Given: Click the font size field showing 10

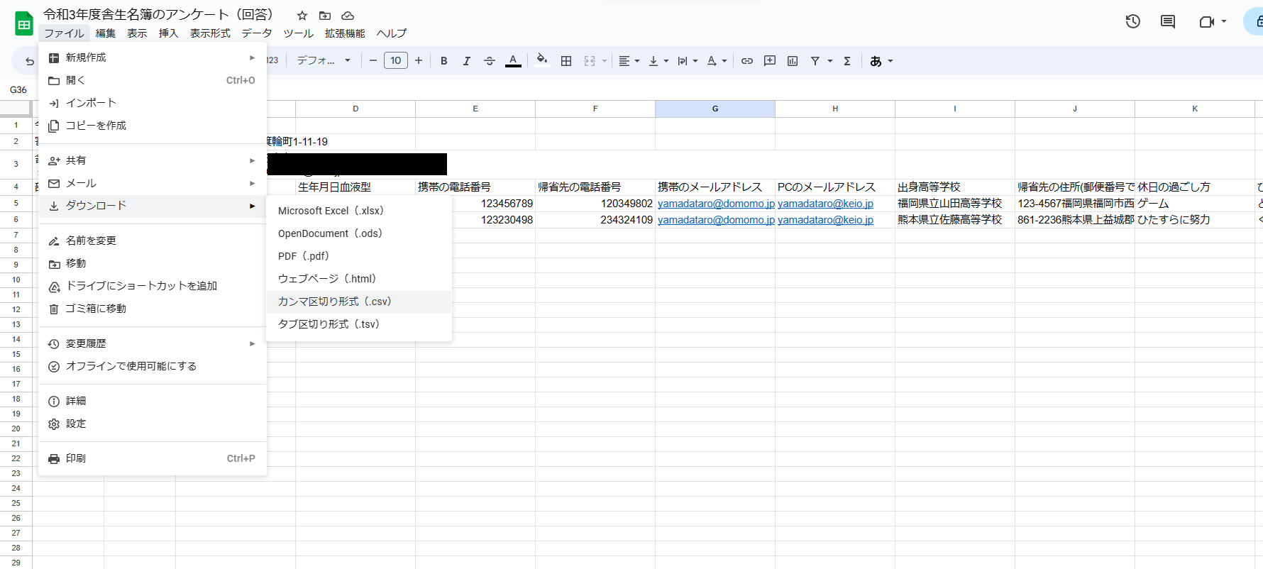Looking at the screenshot, I should (x=396, y=60).
